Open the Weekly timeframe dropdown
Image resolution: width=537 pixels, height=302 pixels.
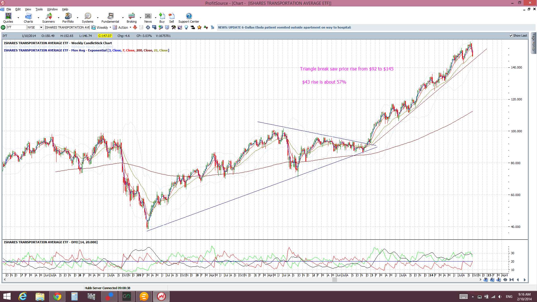click(x=110, y=27)
